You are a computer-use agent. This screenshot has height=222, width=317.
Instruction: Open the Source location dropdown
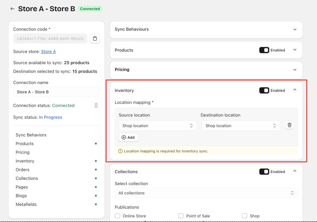coord(158,126)
